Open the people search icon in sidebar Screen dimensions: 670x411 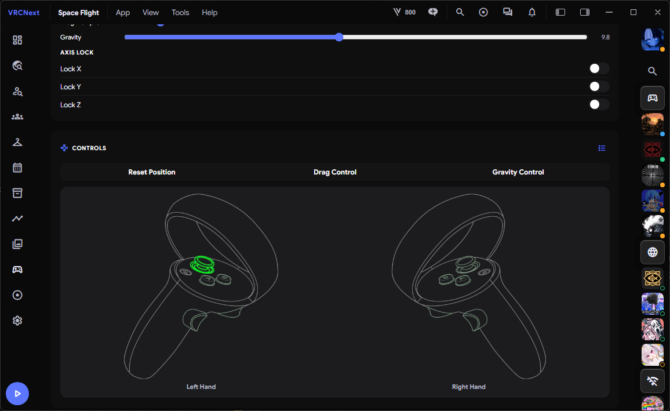pos(17,91)
